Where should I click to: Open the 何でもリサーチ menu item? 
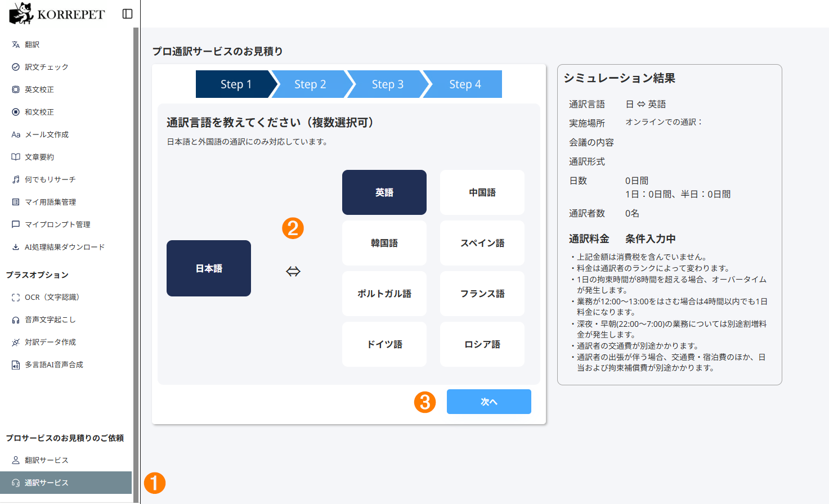coord(66,179)
